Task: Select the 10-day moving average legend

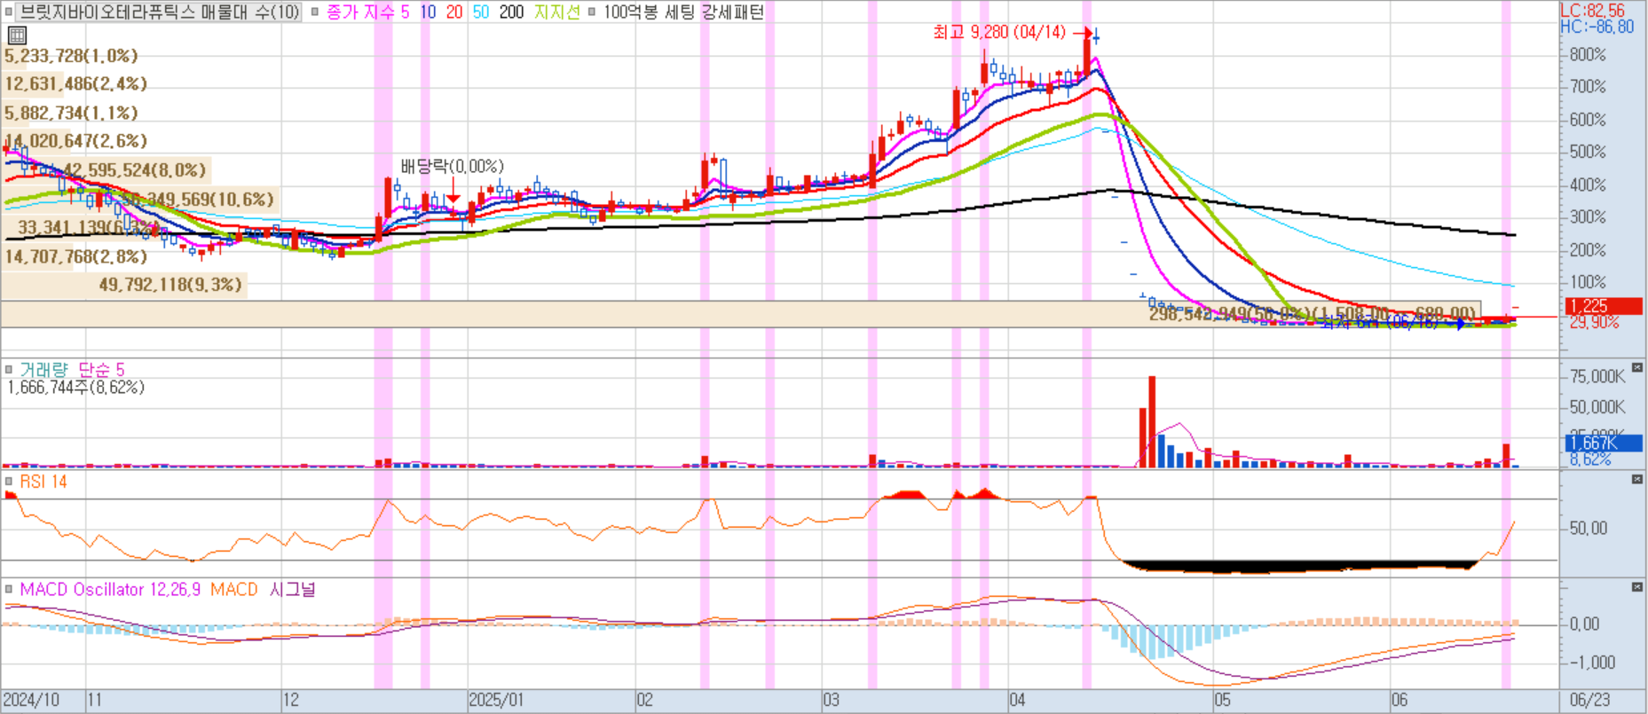Action: click(x=428, y=12)
